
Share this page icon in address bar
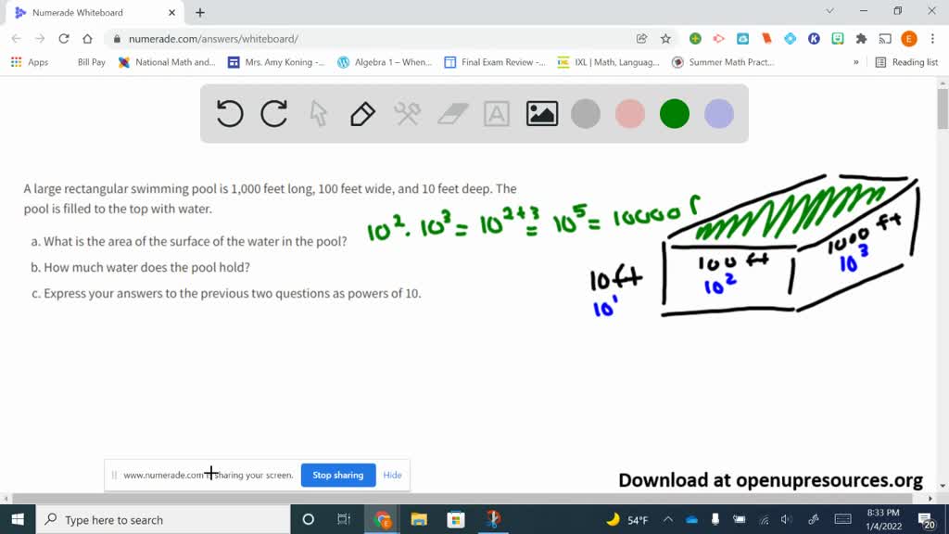point(641,39)
